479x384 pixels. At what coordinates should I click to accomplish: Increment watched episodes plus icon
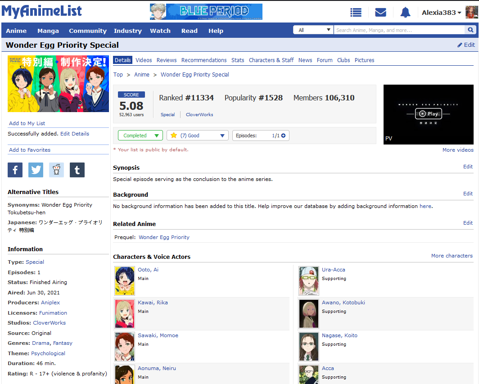283,136
